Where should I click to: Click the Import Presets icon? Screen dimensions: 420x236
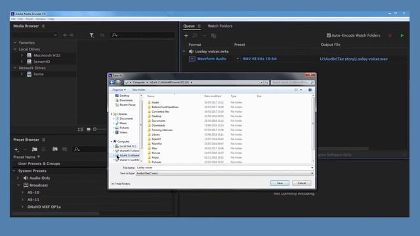point(55,149)
